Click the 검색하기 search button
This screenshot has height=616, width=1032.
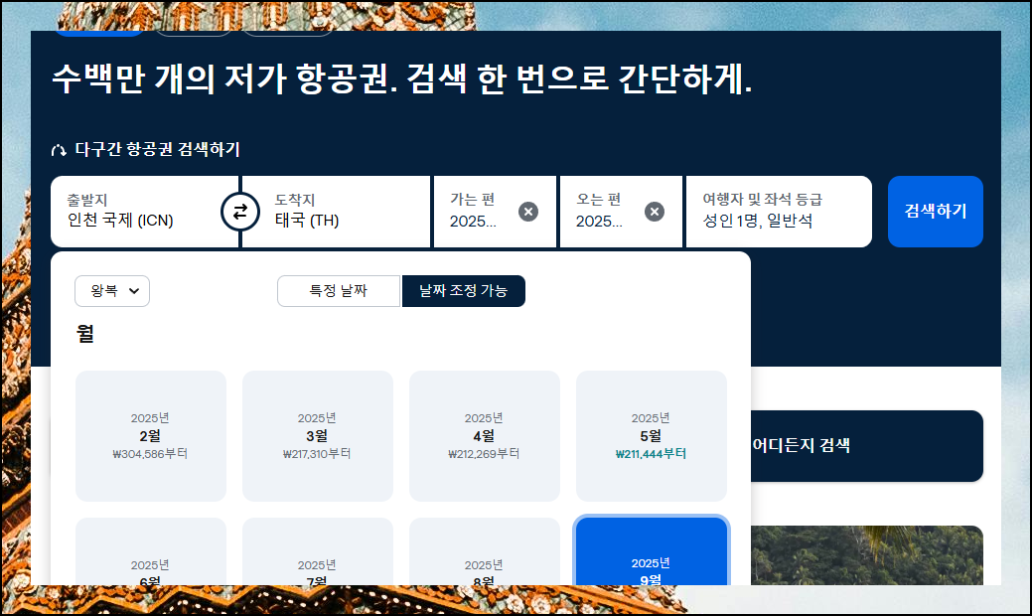936,212
